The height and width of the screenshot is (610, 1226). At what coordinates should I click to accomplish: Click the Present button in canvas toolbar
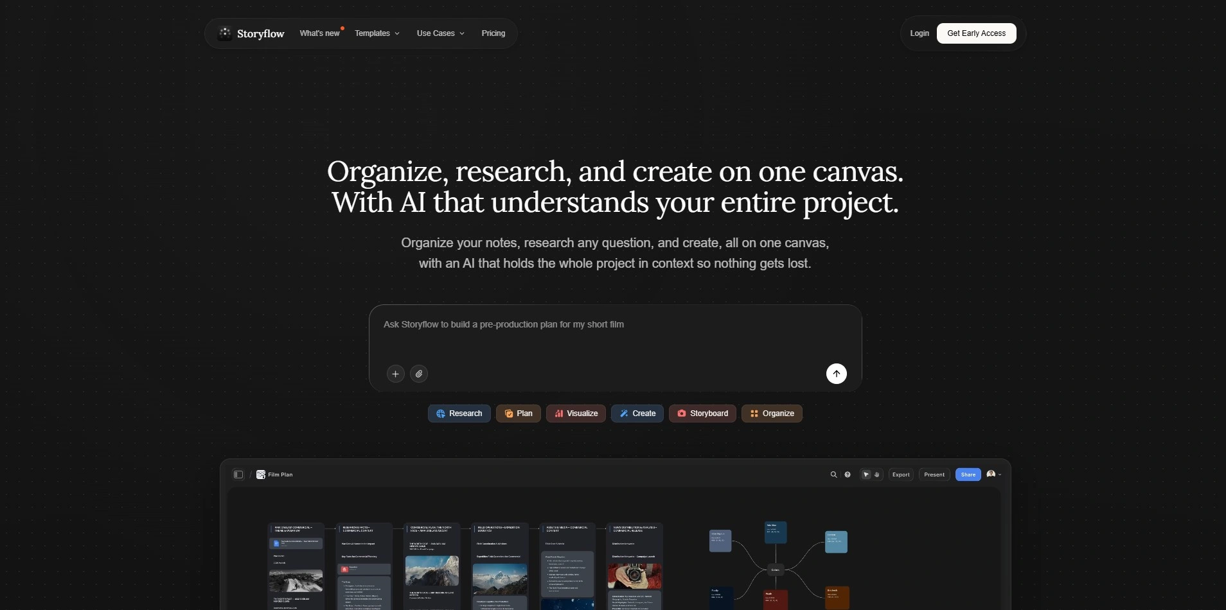(x=934, y=475)
